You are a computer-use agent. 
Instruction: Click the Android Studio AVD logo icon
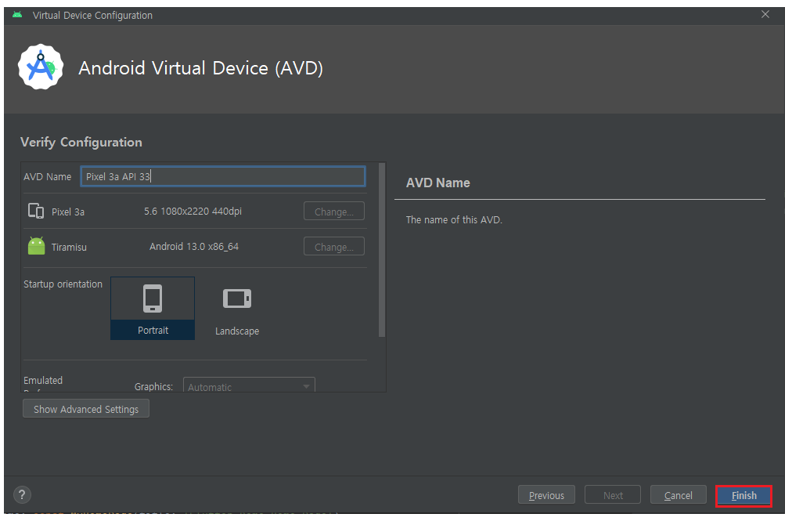click(x=41, y=67)
